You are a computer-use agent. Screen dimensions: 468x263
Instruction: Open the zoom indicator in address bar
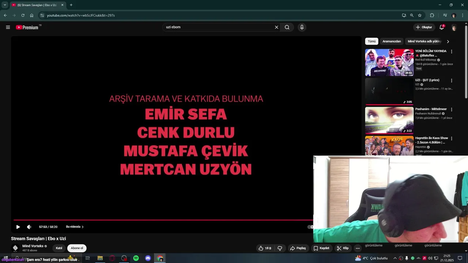[x=412, y=15]
